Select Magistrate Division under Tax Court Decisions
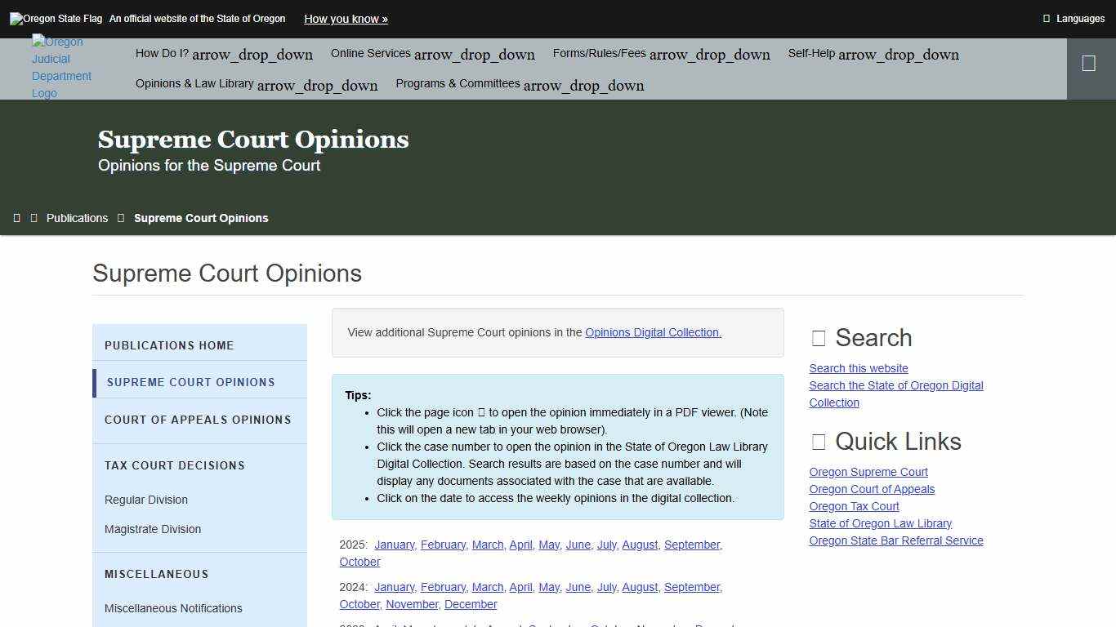Image resolution: width=1116 pixels, height=627 pixels. pos(153,529)
